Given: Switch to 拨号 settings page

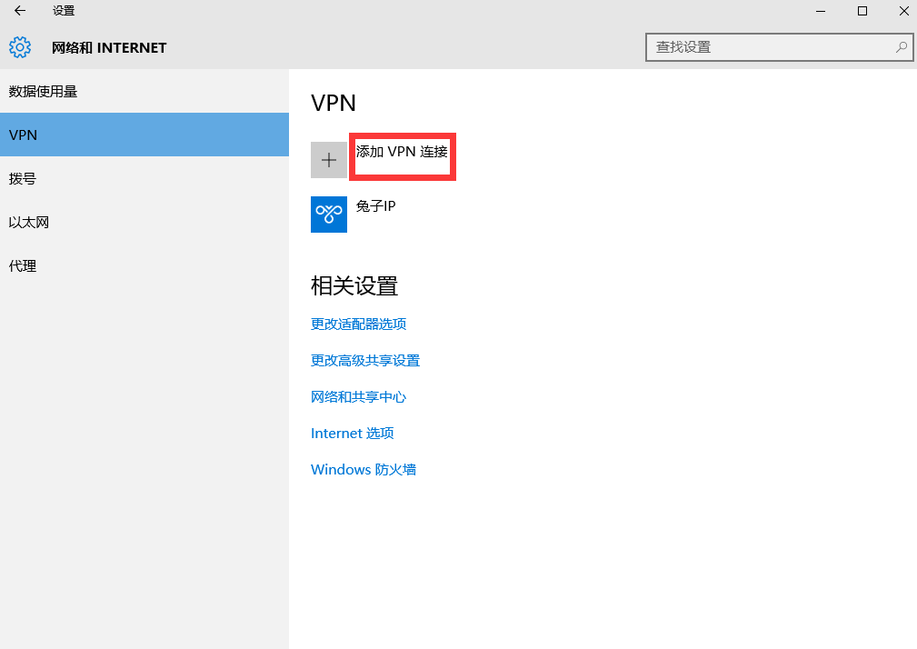Looking at the screenshot, I should pos(23,179).
